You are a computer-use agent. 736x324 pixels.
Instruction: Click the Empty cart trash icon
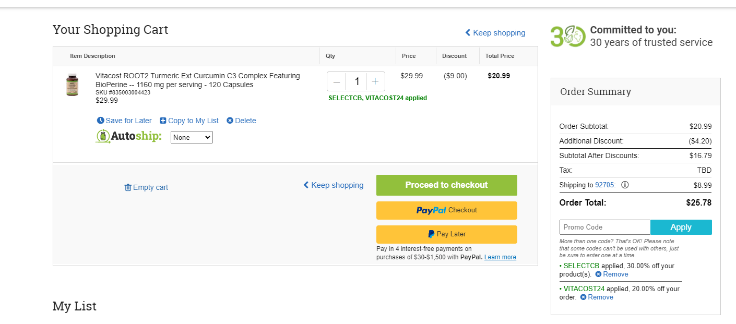(x=128, y=187)
